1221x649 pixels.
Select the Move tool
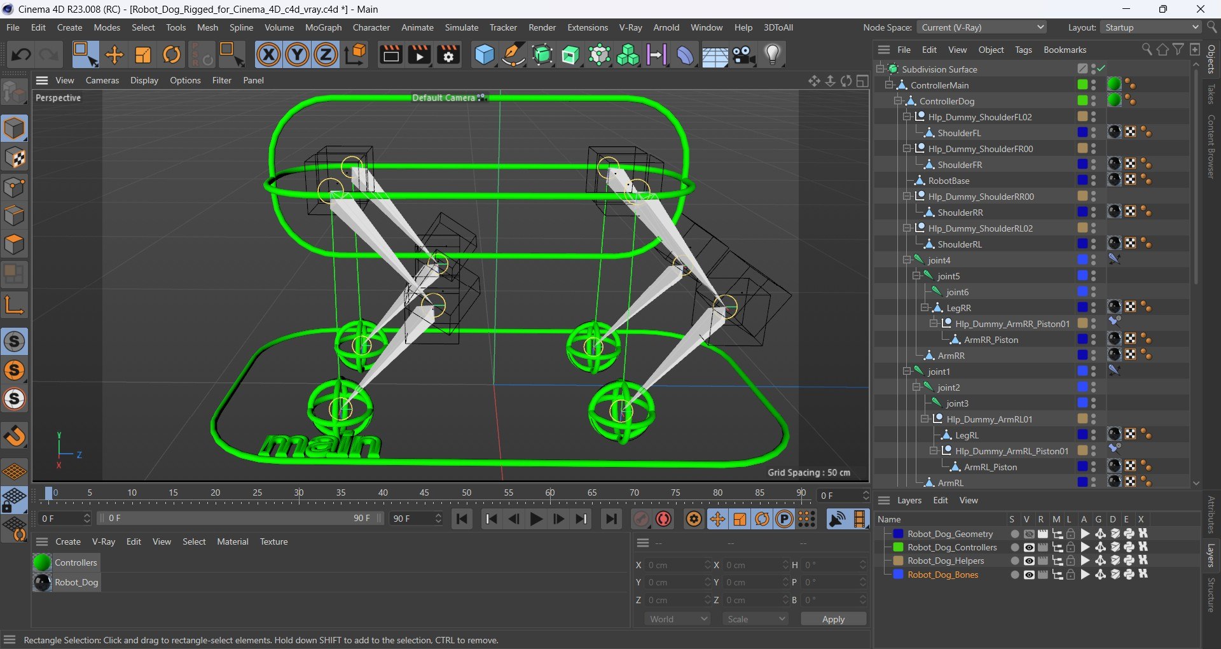click(x=114, y=55)
